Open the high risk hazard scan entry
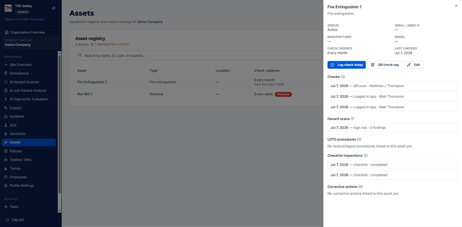 (392, 128)
